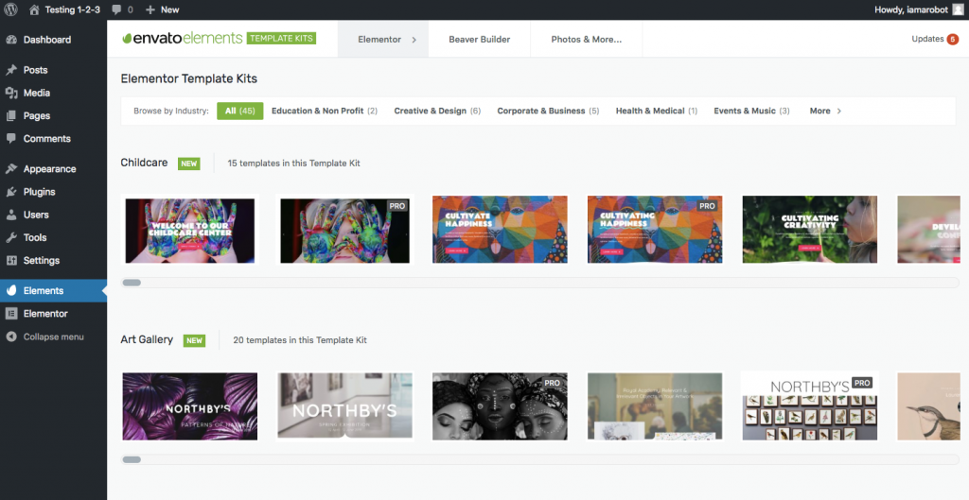Click the Art Gallery row scrollbar thumb
This screenshot has width=969, height=500.
point(132,459)
